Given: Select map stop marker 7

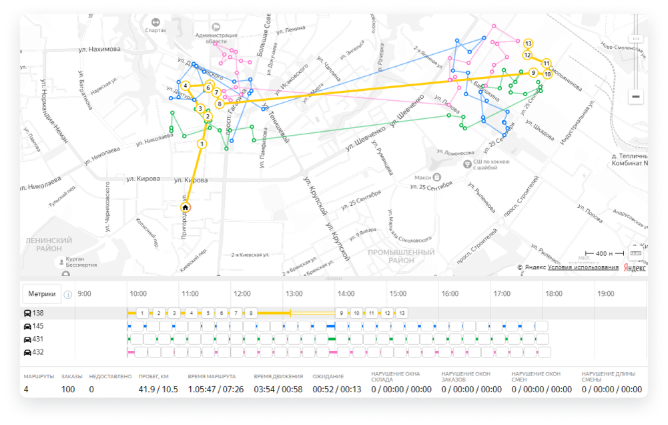Looking at the screenshot, I should (216, 92).
